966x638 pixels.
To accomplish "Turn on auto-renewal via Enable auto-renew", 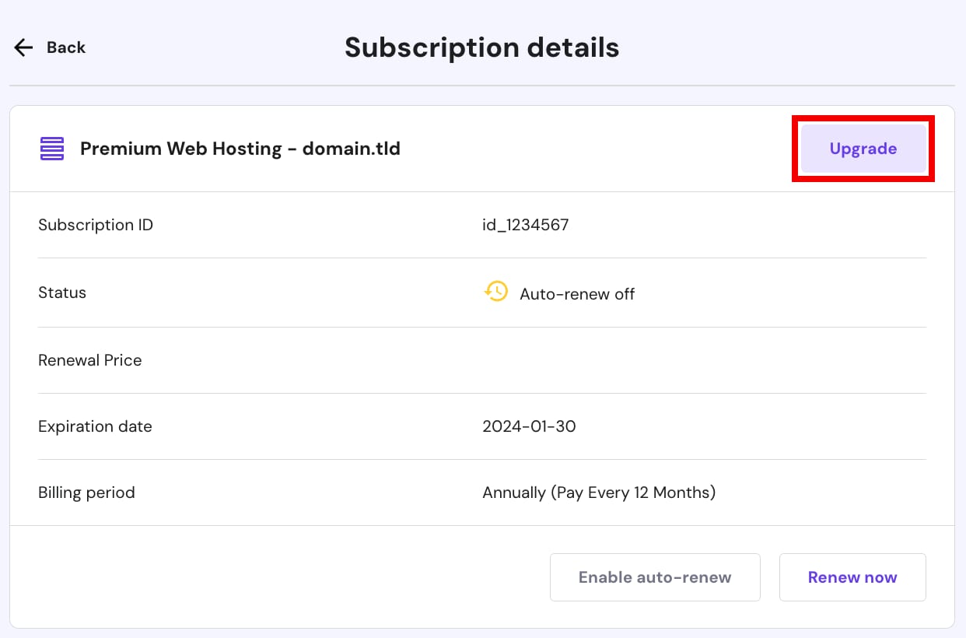I will click(654, 577).
